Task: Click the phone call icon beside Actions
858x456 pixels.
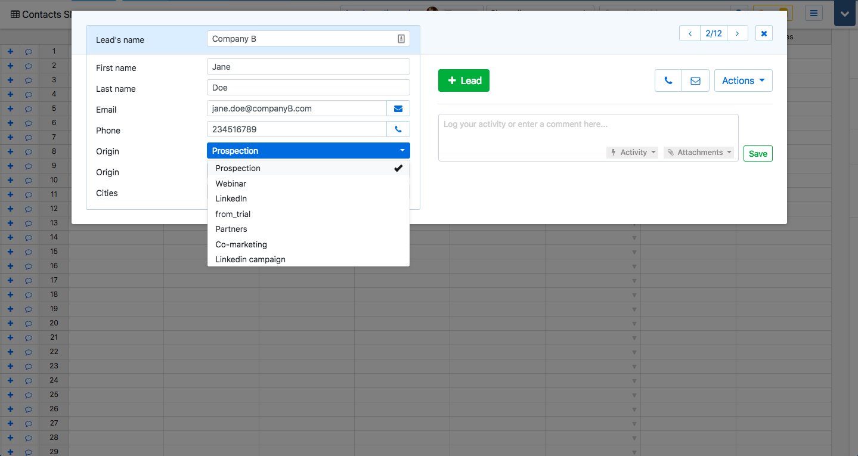Action: pos(668,80)
